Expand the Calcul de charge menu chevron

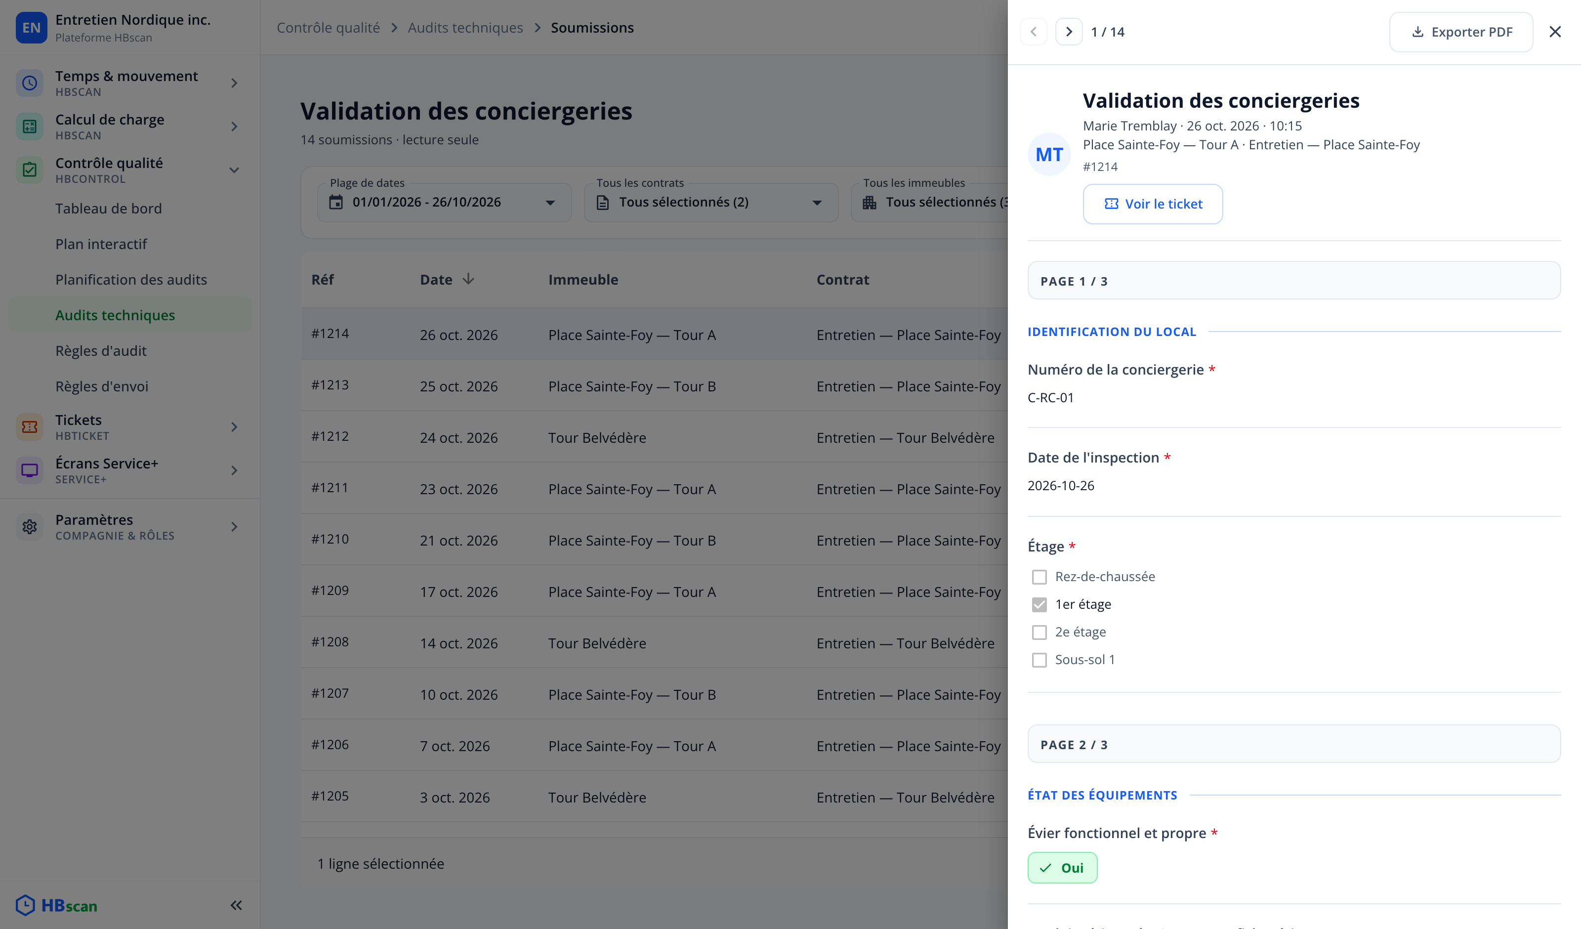click(234, 126)
